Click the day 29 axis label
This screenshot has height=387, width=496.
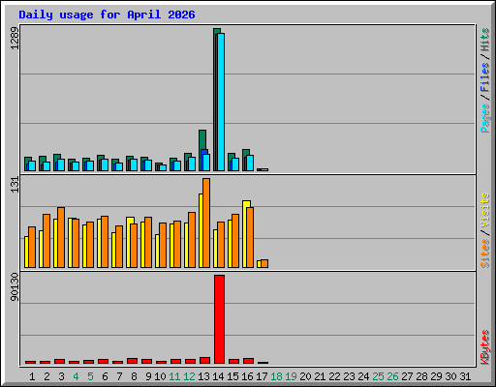click(436, 376)
